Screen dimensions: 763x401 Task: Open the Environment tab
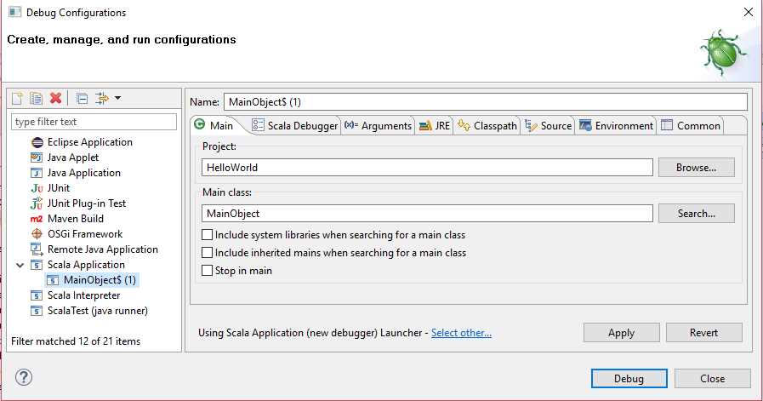(x=616, y=126)
